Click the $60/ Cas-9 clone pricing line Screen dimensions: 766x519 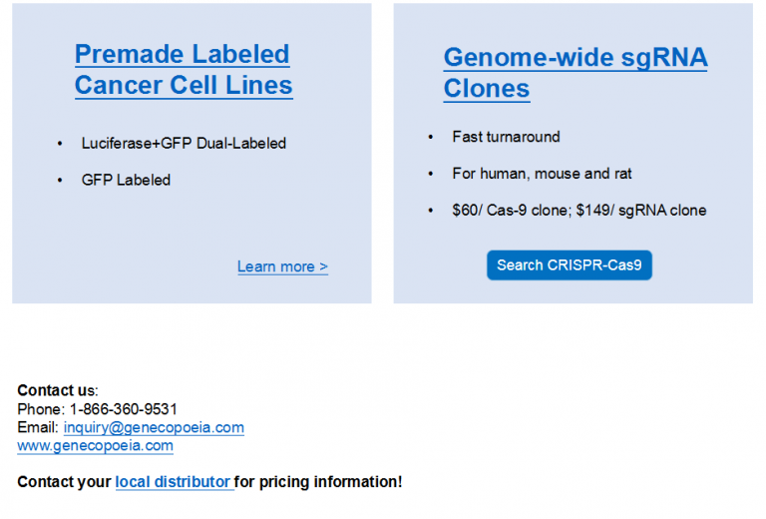point(579,211)
